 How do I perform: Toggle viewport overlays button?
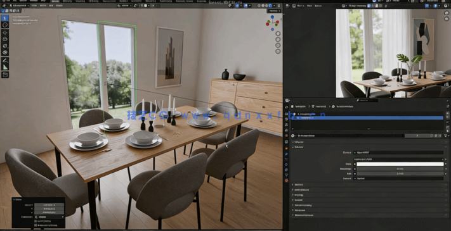pos(246,6)
